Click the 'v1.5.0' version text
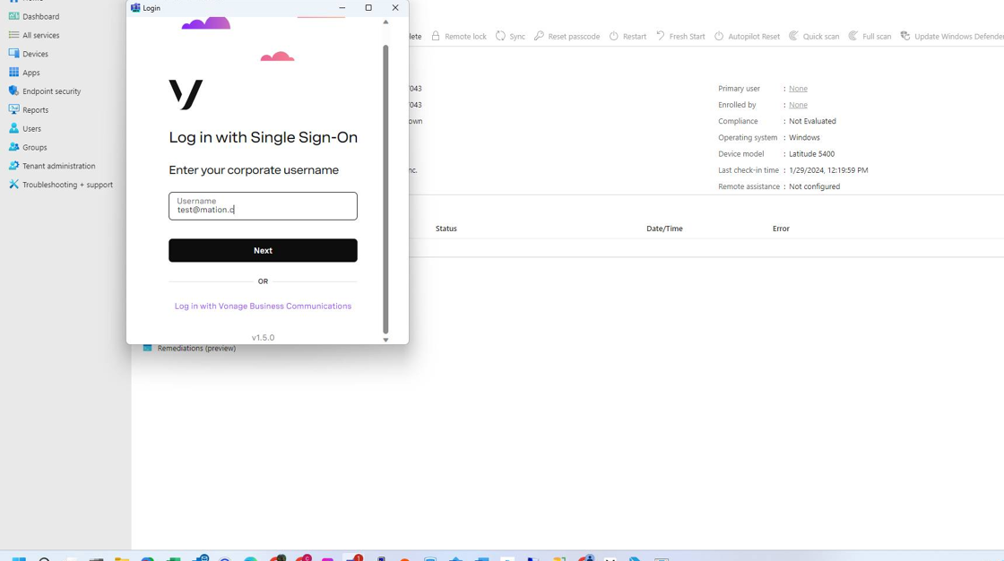 (x=264, y=338)
